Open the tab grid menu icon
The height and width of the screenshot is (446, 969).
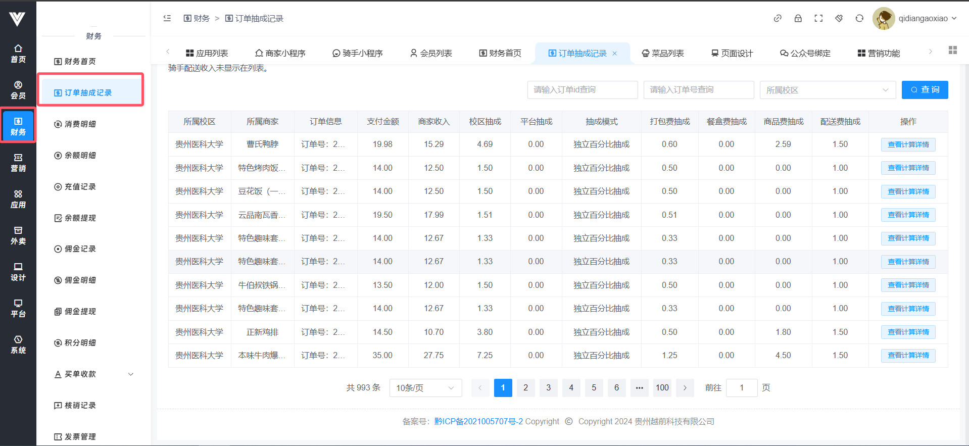953,50
